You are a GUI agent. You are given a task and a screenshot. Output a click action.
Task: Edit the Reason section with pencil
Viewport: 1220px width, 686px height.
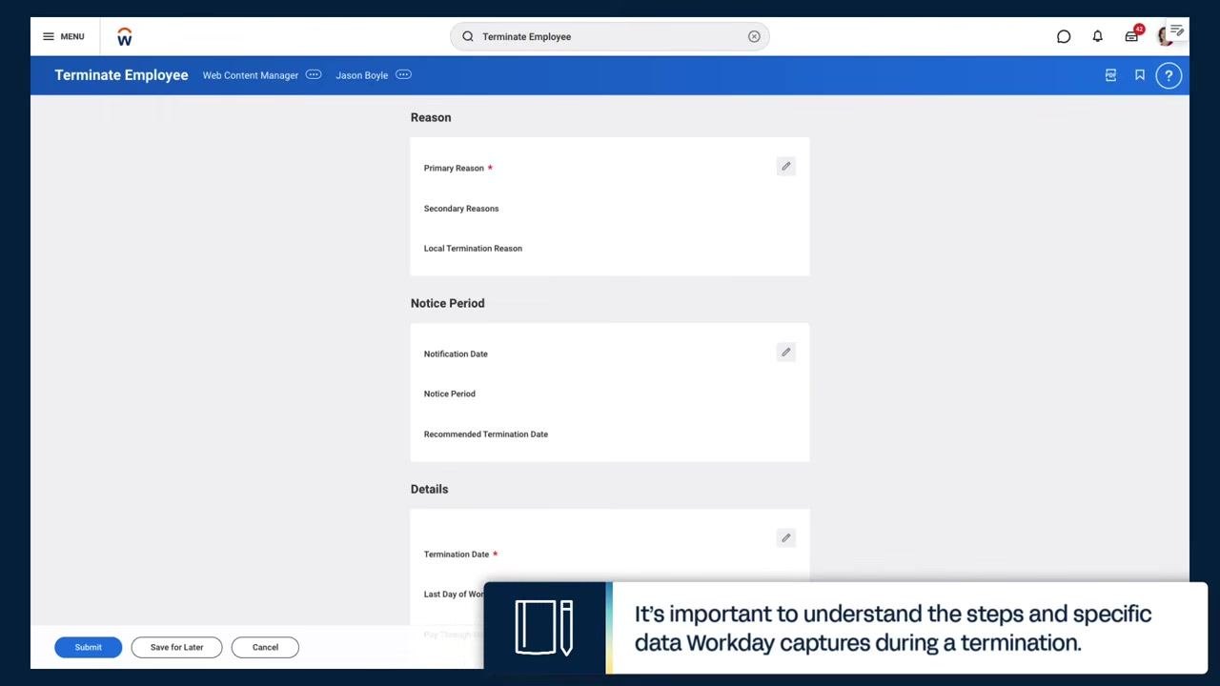pos(786,166)
